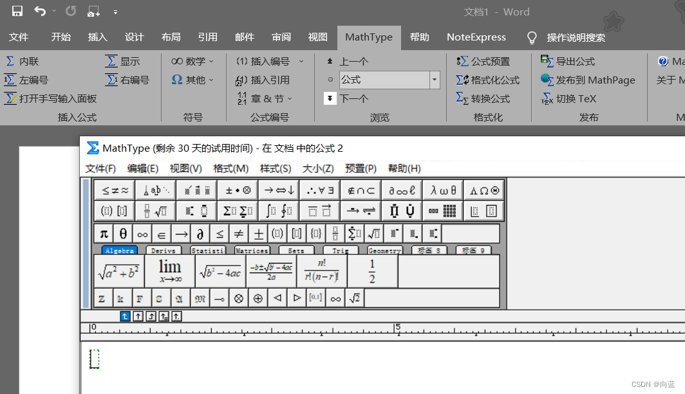
Task: Open logical symbols palette ∴∀∃
Action: click(x=320, y=190)
